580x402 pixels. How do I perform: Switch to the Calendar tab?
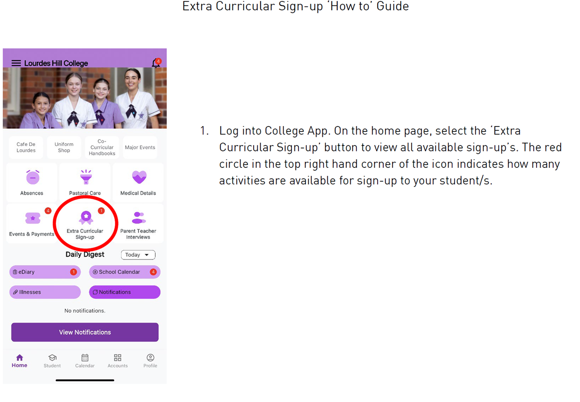[x=85, y=361]
